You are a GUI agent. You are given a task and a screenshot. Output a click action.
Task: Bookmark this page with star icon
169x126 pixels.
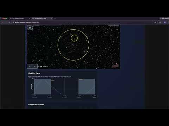pos(155,22)
